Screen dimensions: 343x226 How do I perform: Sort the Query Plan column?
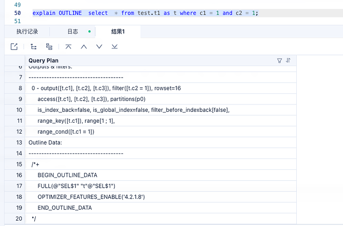tap(288, 61)
